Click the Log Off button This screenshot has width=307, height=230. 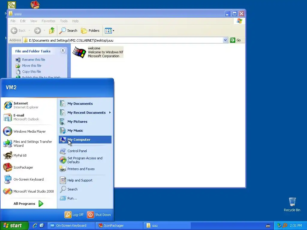[x=74, y=215]
